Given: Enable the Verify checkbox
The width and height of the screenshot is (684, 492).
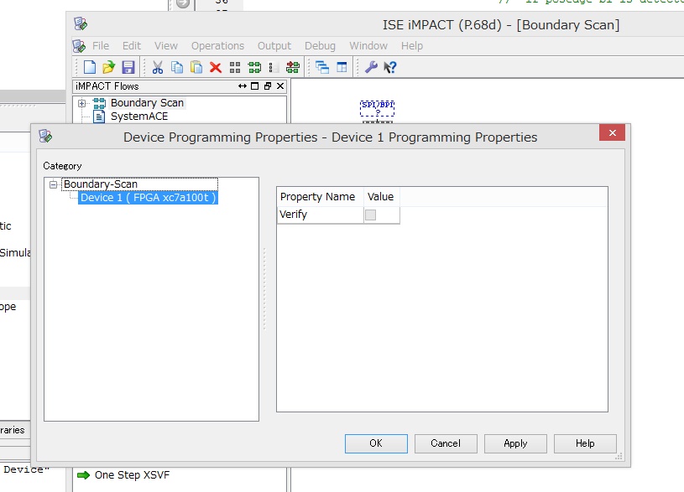Looking at the screenshot, I should pyautogui.click(x=370, y=215).
